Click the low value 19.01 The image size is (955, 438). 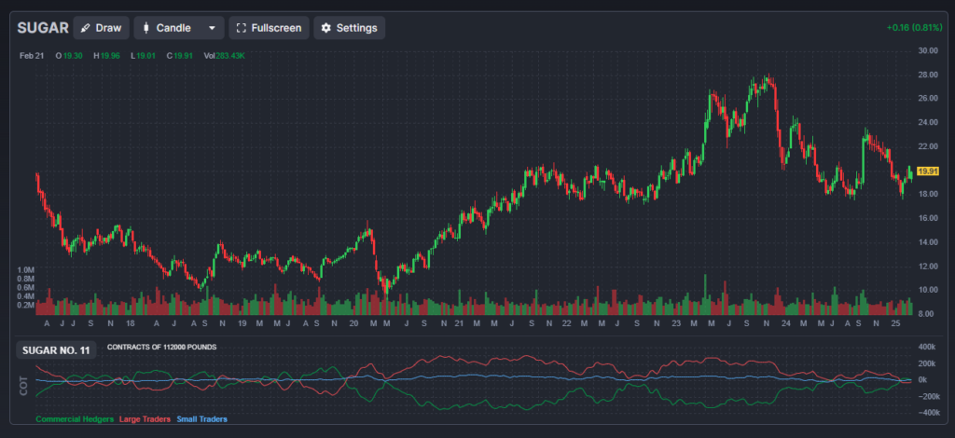(146, 56)
